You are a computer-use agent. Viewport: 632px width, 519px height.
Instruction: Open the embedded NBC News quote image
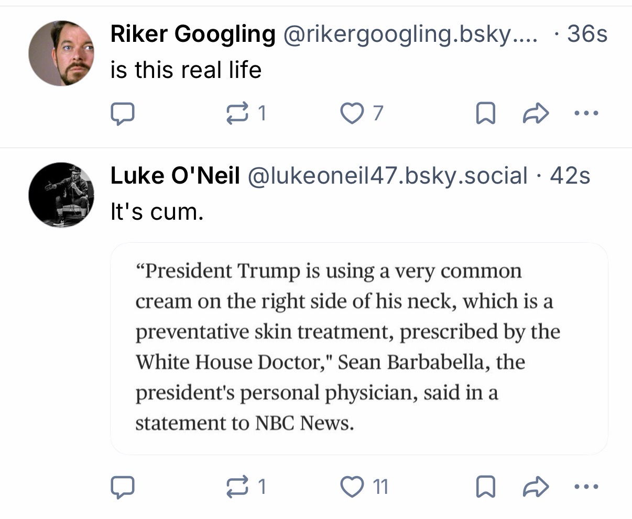(359, 348)
